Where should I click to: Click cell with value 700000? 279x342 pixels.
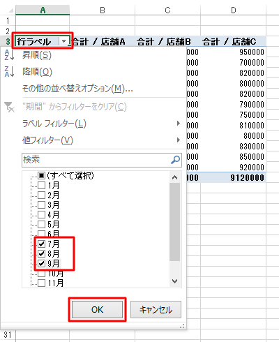coord(234,63)
